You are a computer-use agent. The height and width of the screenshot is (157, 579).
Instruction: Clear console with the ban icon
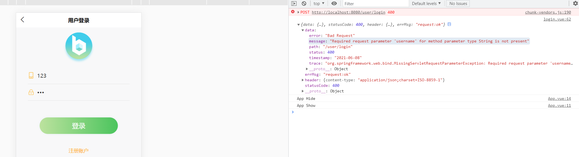(x=304, y=4)
